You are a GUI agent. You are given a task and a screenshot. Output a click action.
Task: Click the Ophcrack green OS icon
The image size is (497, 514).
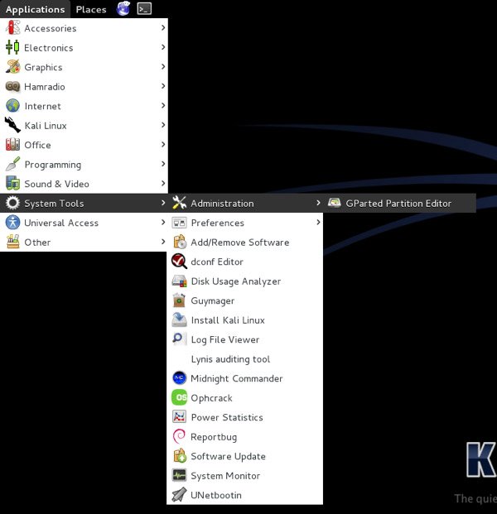[179, 397]
